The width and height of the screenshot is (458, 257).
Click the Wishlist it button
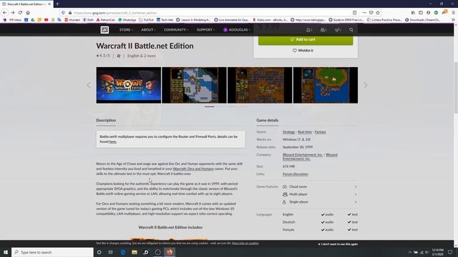(x=303, y=51)
